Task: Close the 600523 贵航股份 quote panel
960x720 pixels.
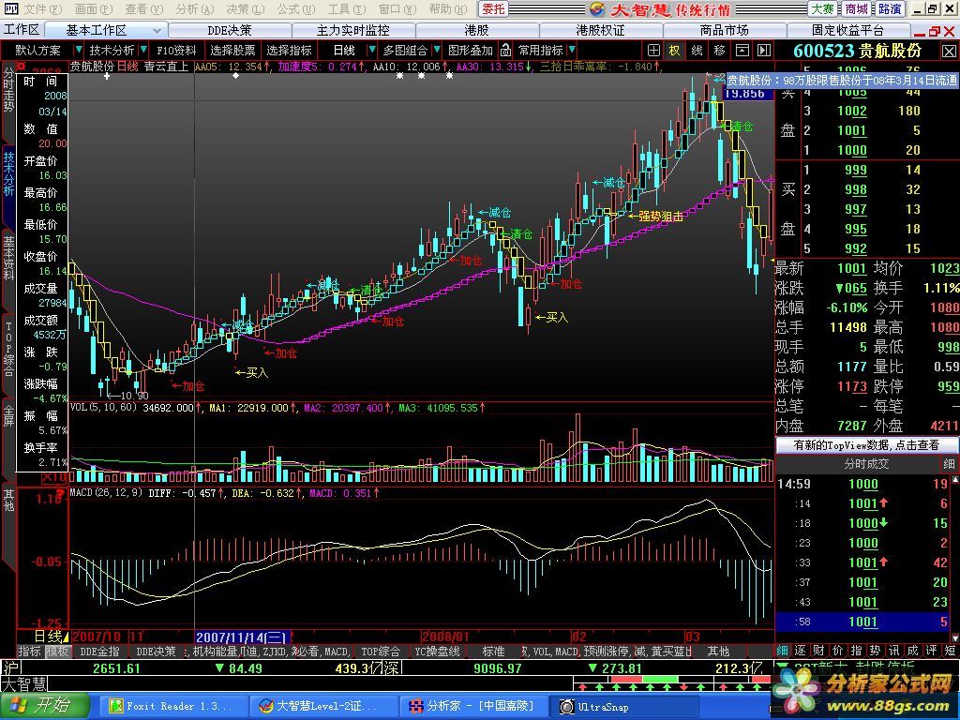Action: [x=949, y=51]
